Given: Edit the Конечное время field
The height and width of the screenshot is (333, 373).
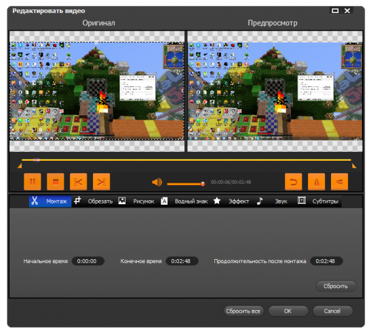Looking at the screenshot, I should [x=182, y=261].
